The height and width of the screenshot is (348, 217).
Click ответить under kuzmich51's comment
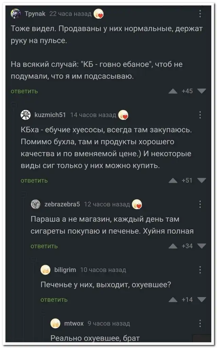pyautogui.click(x=34, y=180)
